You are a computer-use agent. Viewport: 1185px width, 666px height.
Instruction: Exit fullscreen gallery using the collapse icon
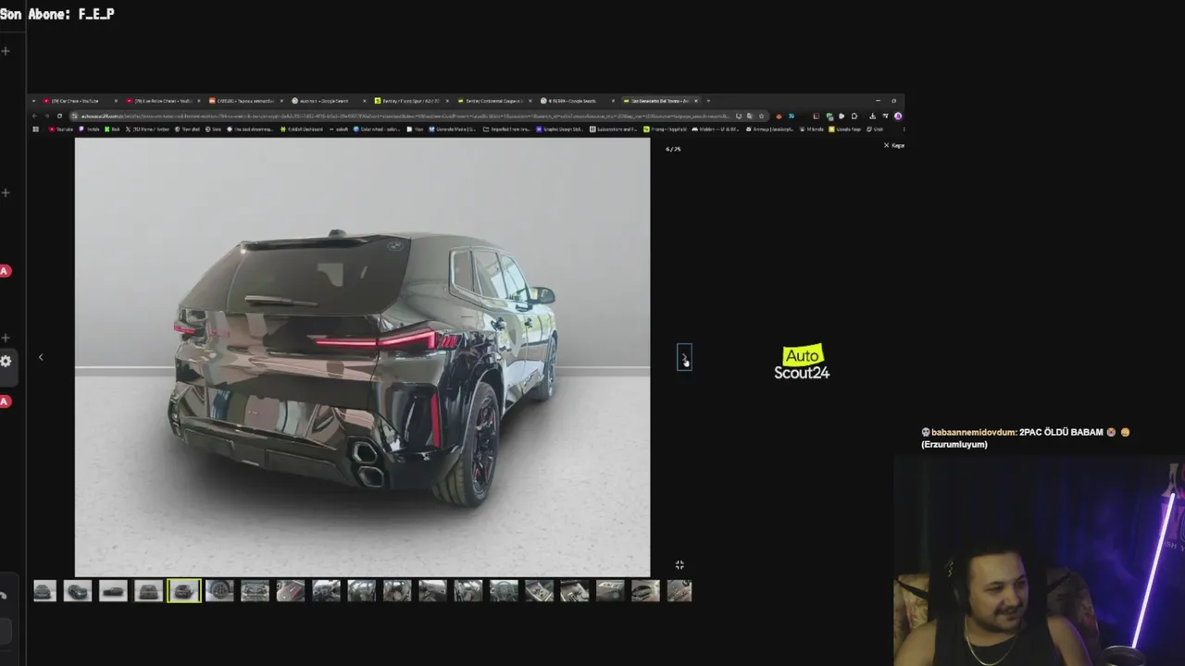pos(680,564)
